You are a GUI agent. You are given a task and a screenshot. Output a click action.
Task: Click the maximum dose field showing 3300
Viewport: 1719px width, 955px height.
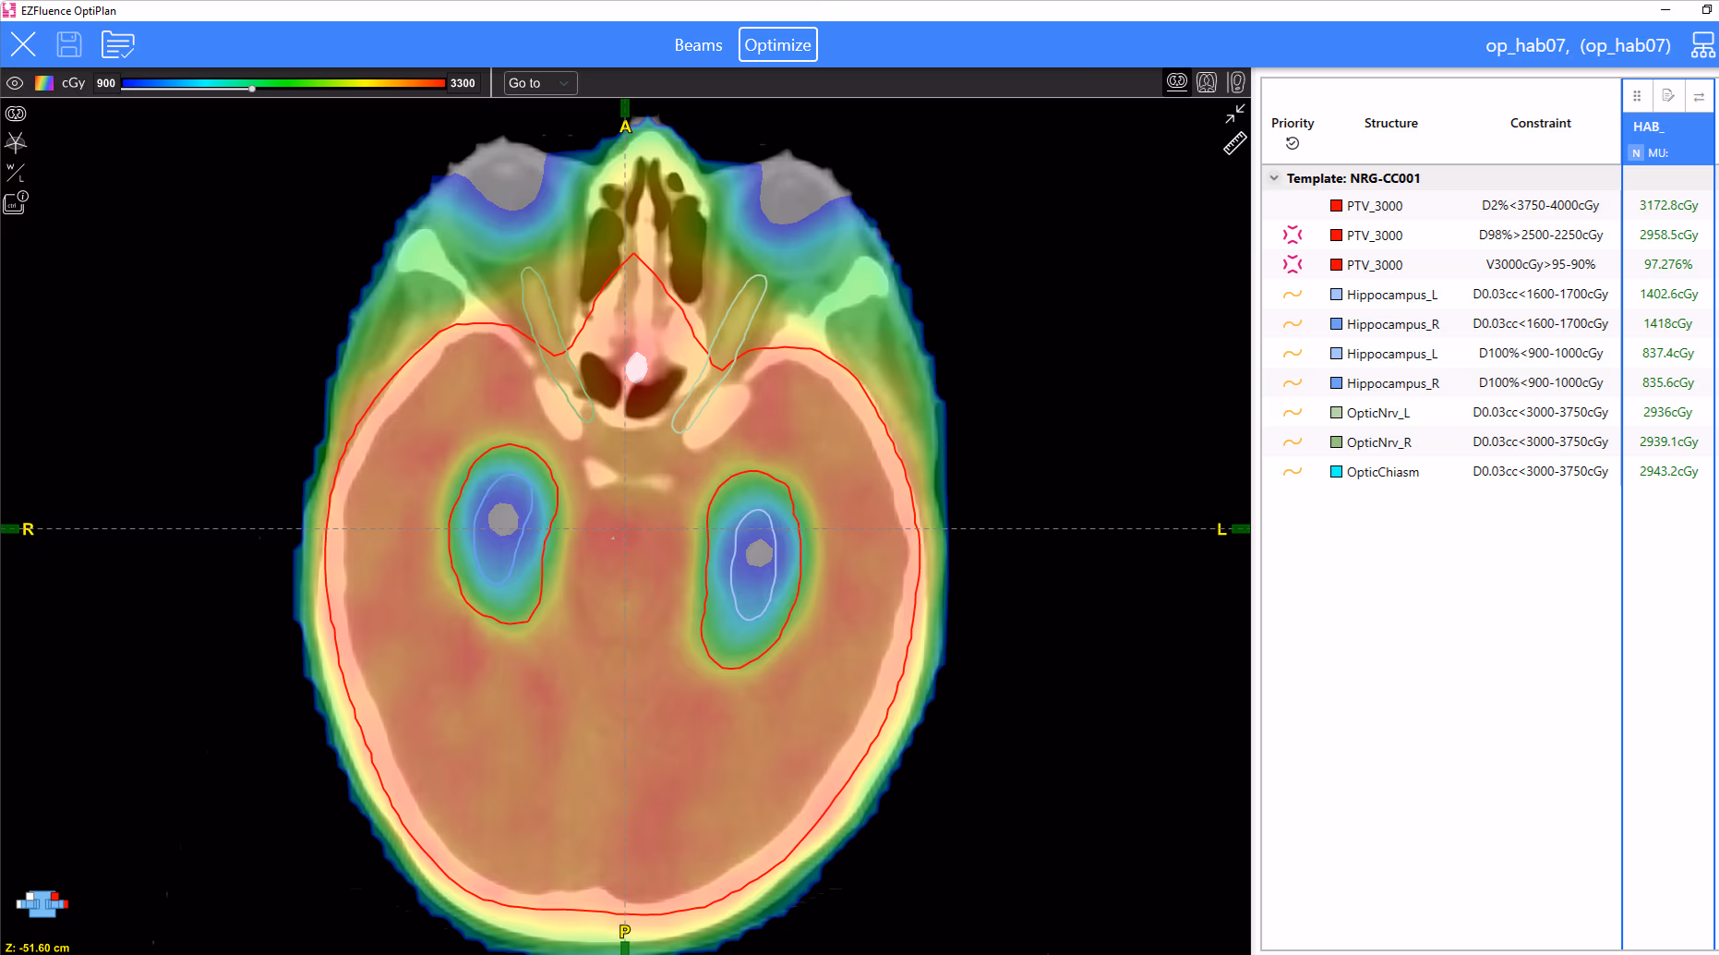463,83
